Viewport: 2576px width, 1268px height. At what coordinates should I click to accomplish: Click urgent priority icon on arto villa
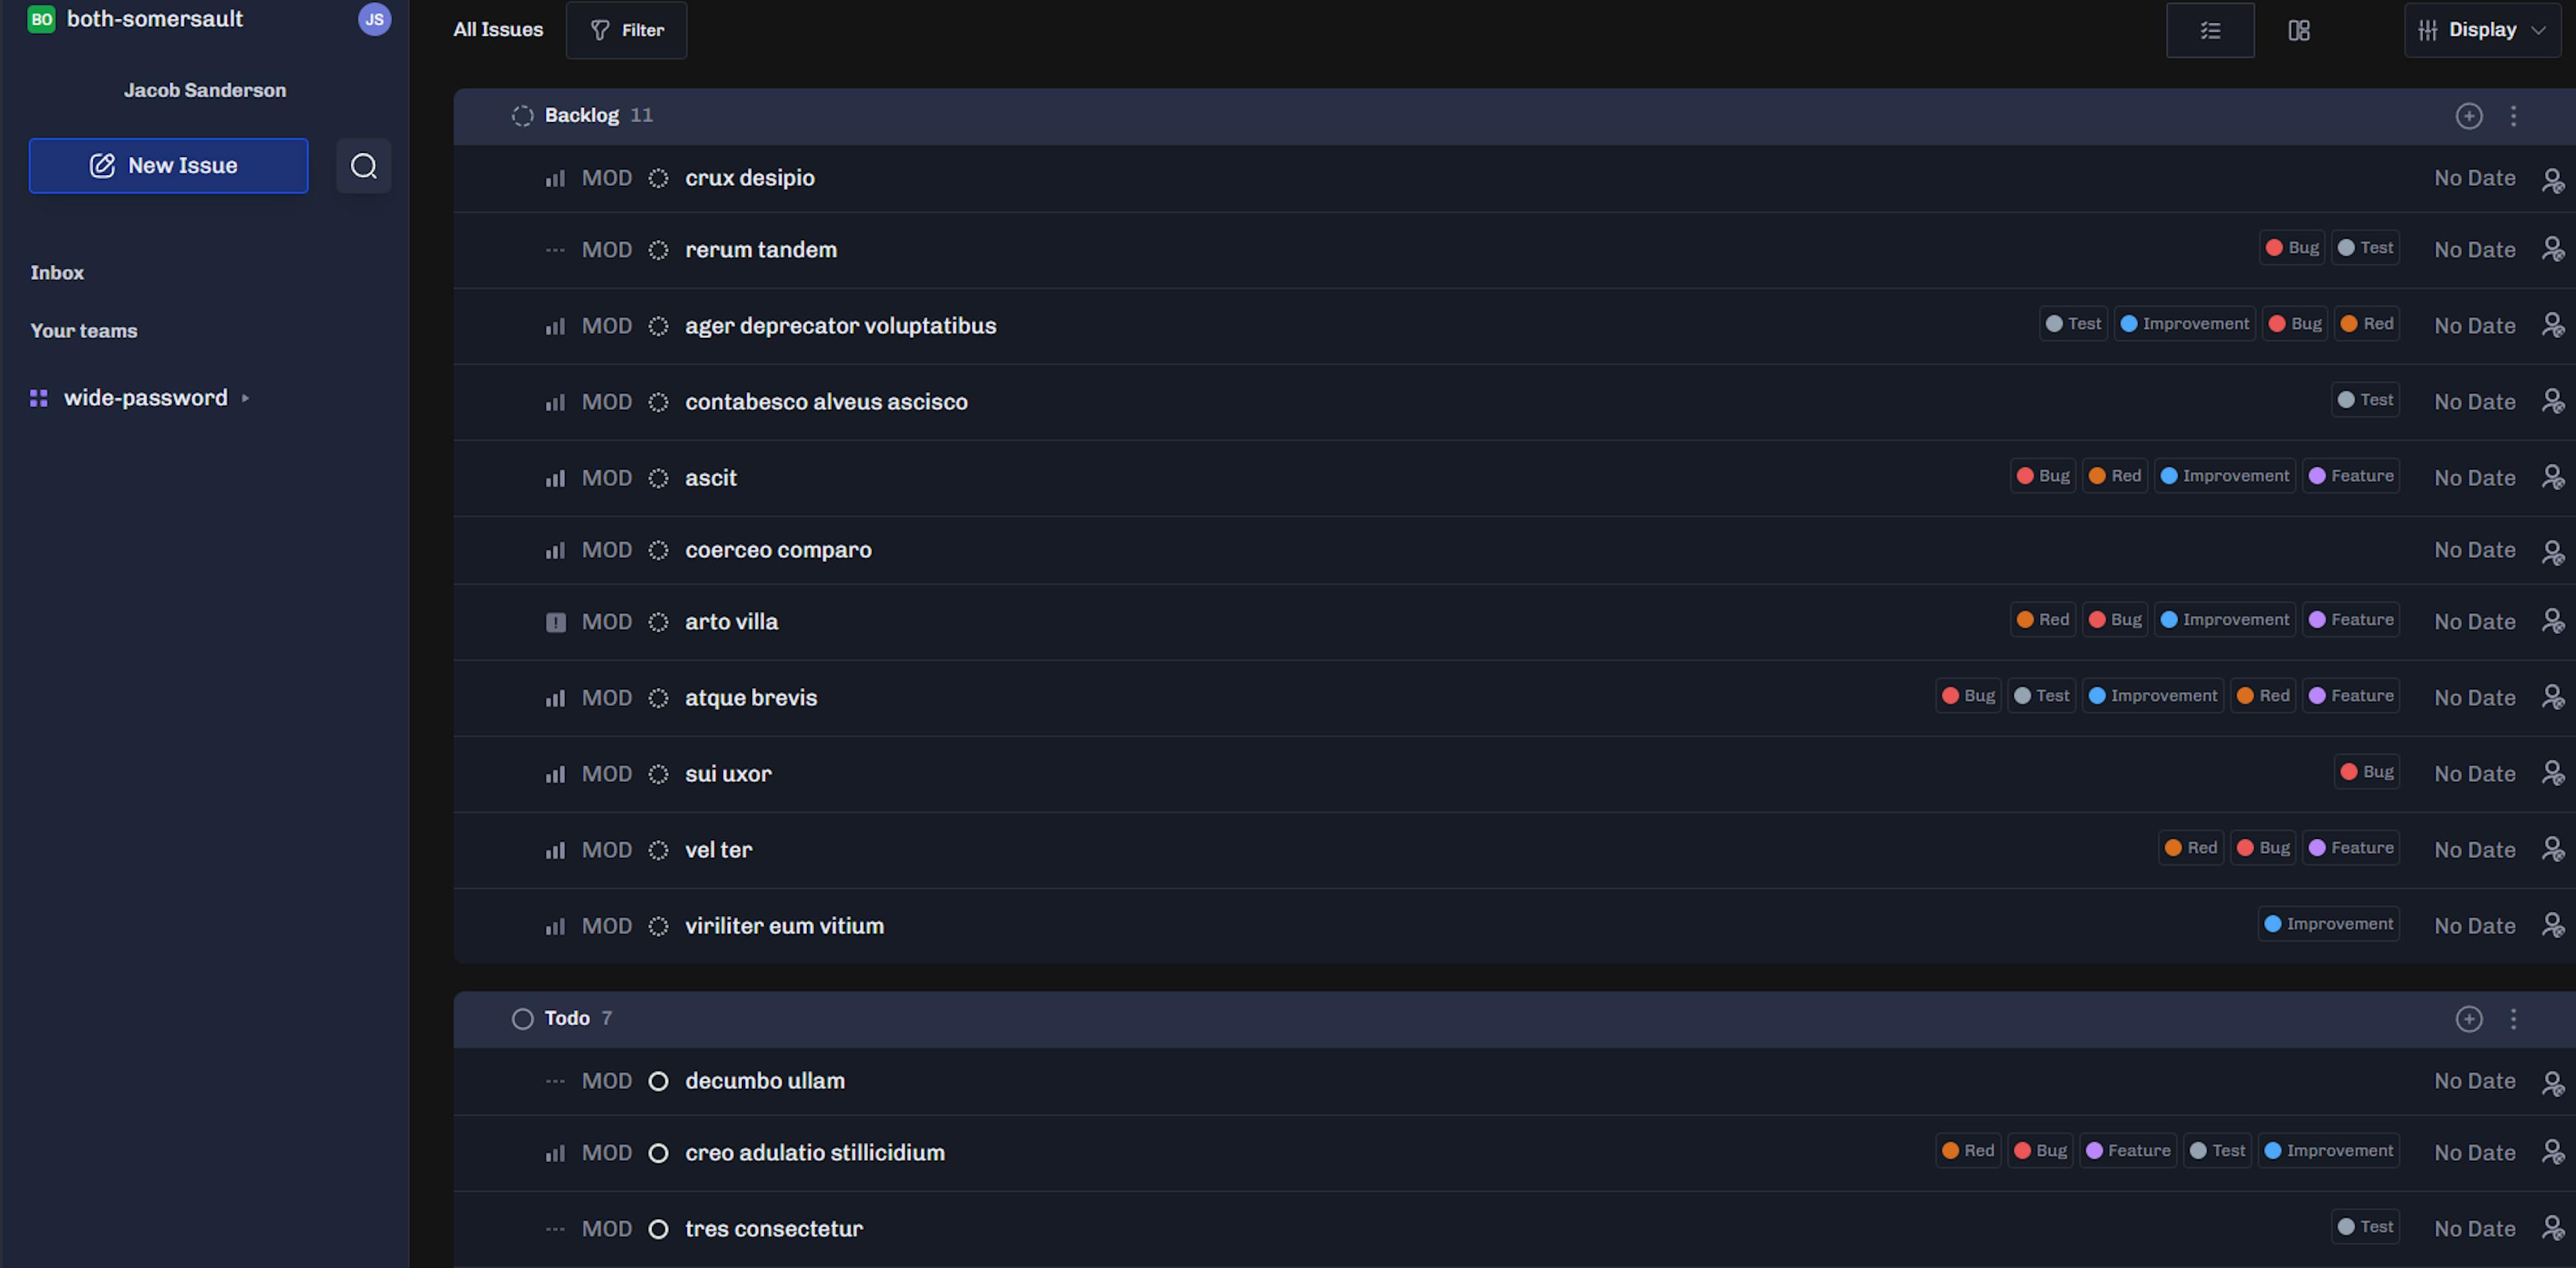coord(556,622)
